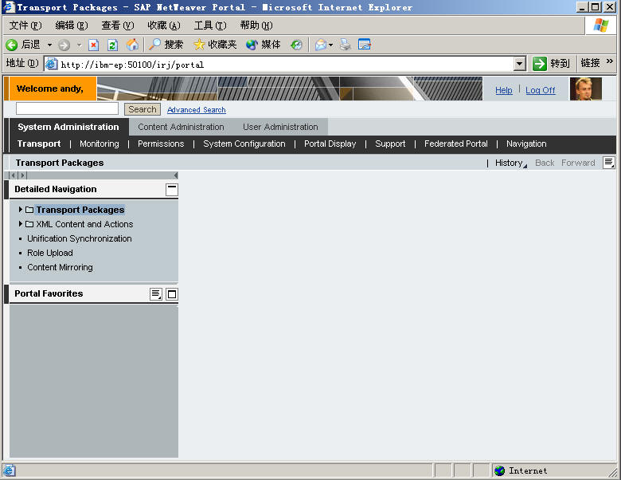The height and width of the screenshot is (480, 621).
Task: Click the Search button
Action: pyautogui.click(x=143, y=109)
